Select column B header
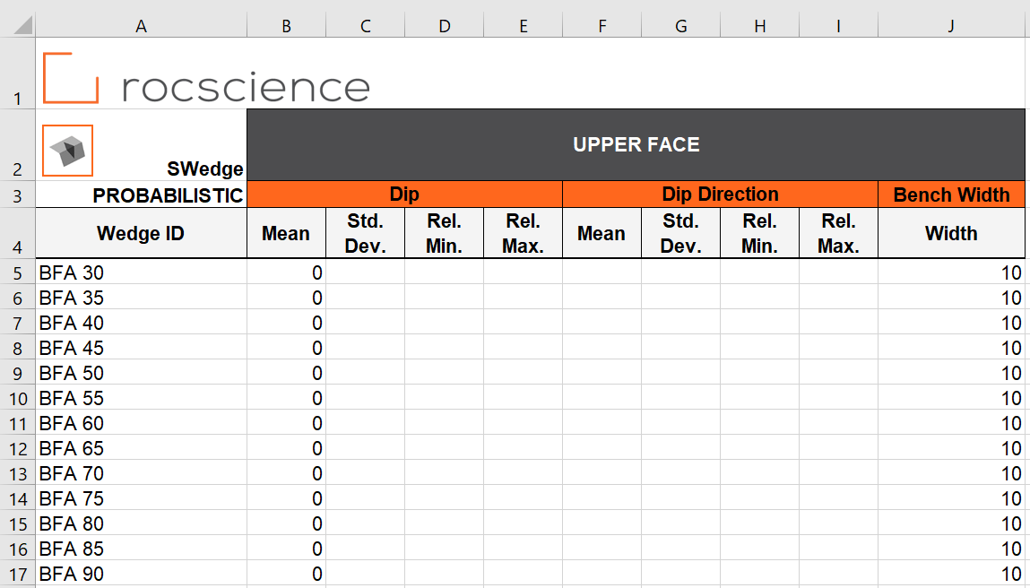1030x588 pixels. click(286, 26)
